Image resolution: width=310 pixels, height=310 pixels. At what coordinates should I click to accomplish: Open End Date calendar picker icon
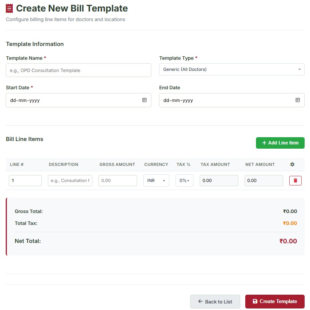tap(297, 100)
